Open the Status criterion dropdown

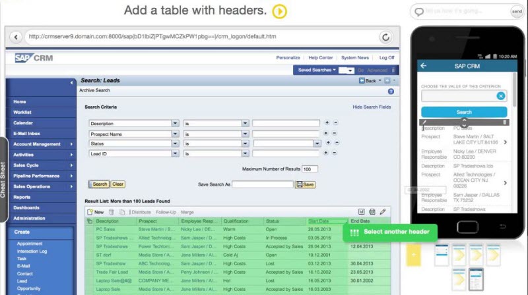click(x=175, y=144)
